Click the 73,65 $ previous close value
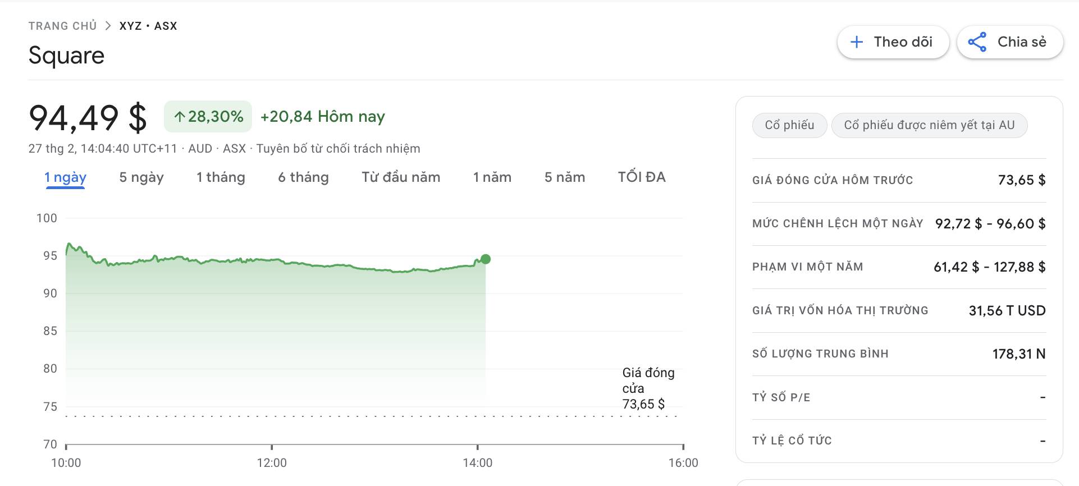The height and width of the screenshot is (486, 1079). click(x=1022, y=180)
